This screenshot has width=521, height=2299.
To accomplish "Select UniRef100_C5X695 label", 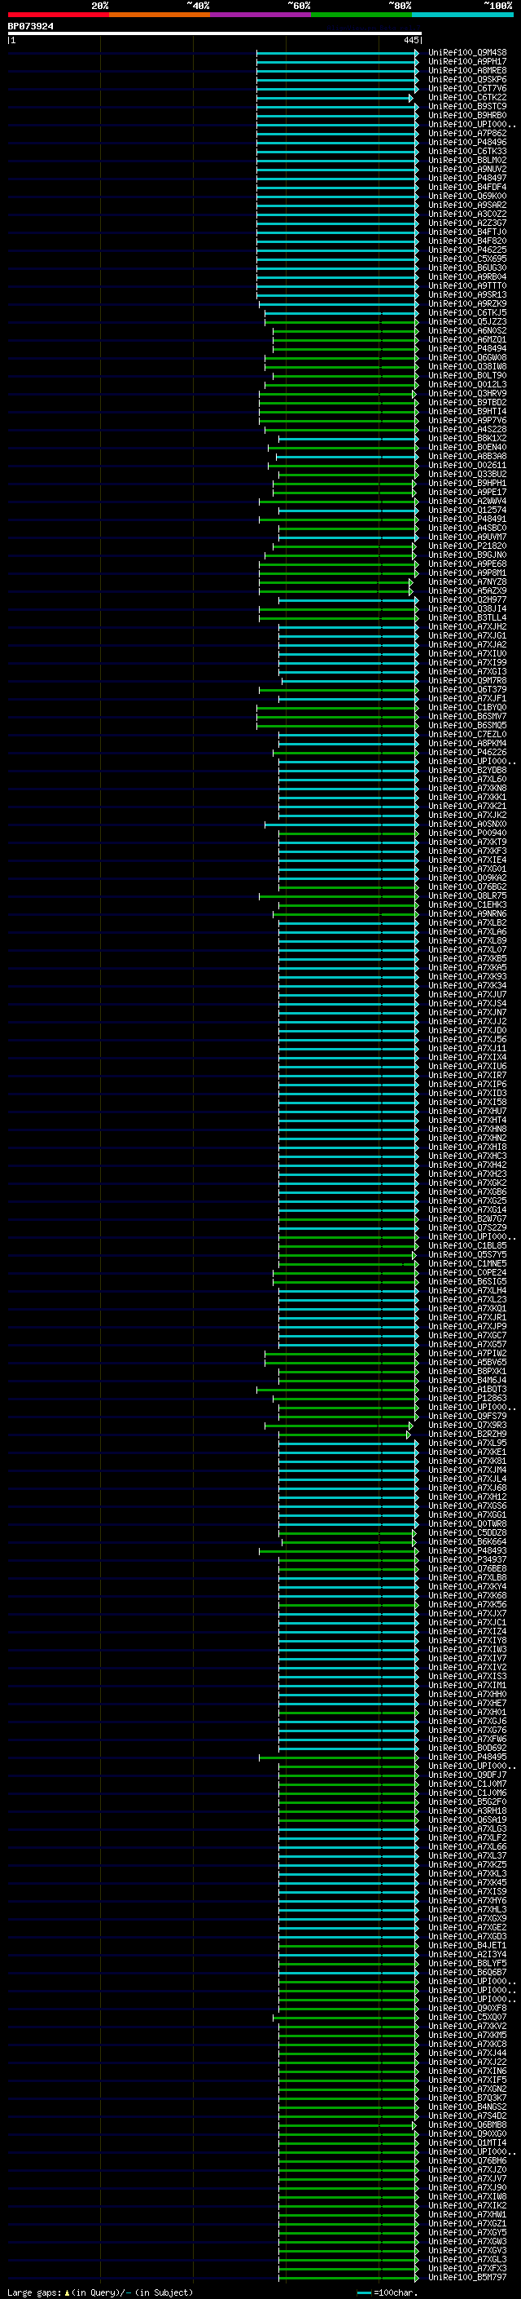I will click(467, 259).
